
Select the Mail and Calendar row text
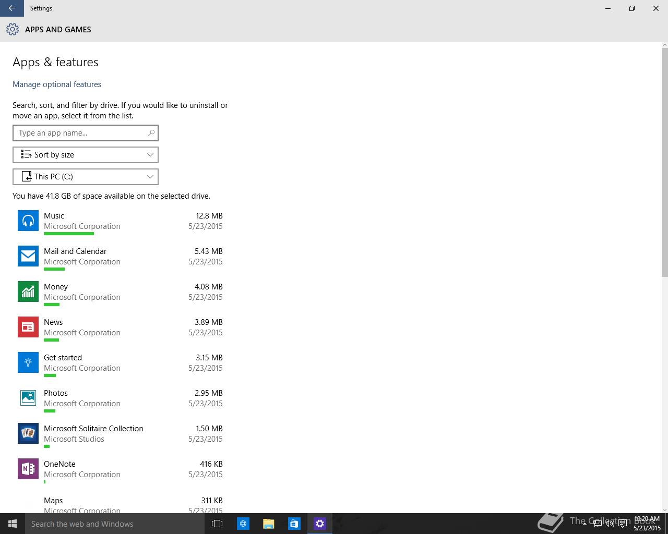coord(75,251)
